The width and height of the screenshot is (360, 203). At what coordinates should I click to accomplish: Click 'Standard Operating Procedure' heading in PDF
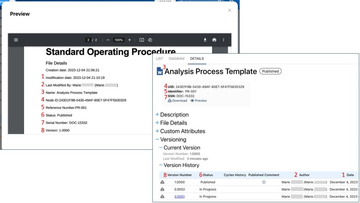pyautogui.click(x=111, y=52)
